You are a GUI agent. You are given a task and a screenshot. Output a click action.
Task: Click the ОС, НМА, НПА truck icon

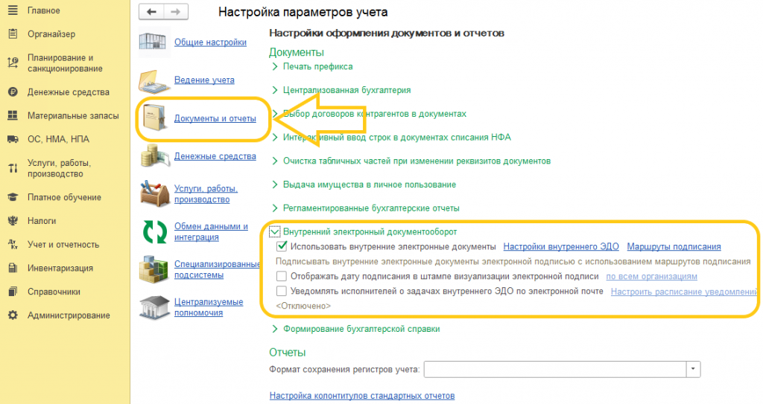point(13,139)
